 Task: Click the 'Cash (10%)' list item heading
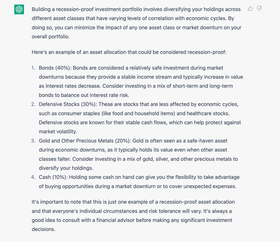(x=53, y=177)
